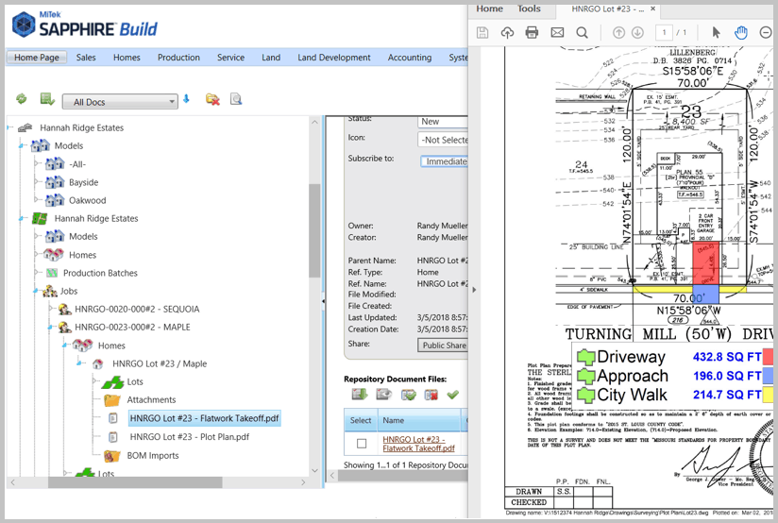Click the PDF save icon
Image resolution: width=778 pixels, height=523 pixels.
click(x=482, y=33)
